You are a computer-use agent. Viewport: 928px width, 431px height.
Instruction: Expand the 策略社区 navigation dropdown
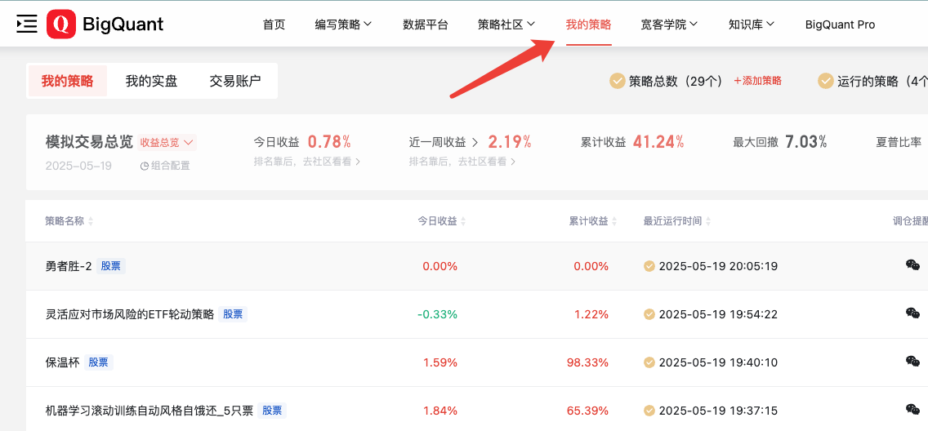point(506,24)
